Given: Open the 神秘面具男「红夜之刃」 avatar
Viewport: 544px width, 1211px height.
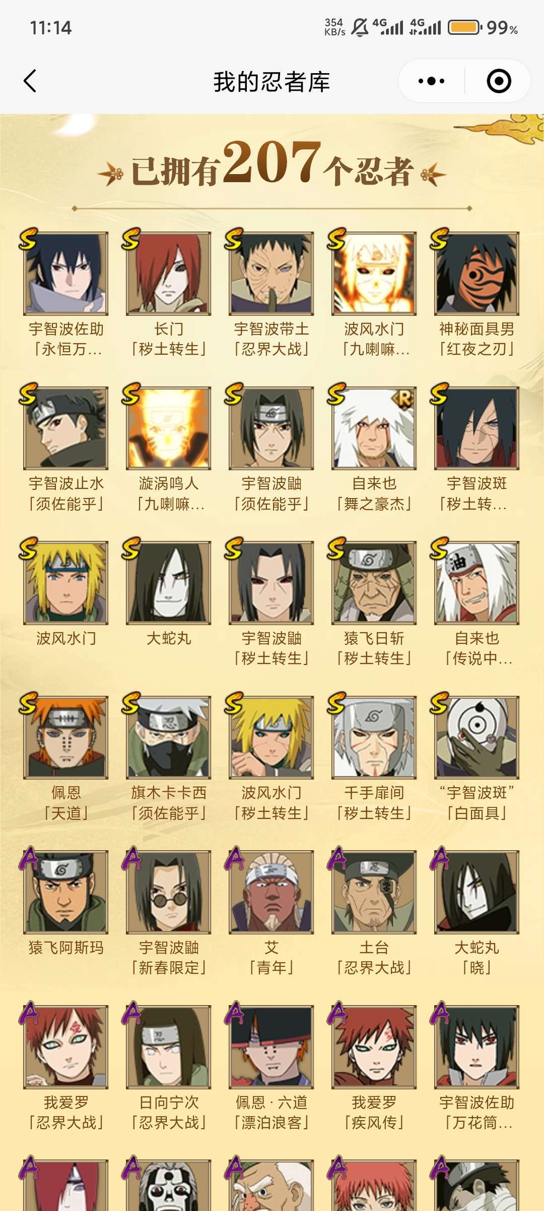Looking at the screenshot, I should point(477,273).
